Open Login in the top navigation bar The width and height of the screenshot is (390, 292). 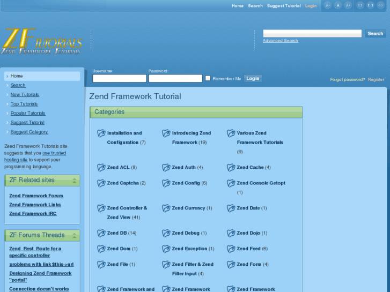pos(311,6)
